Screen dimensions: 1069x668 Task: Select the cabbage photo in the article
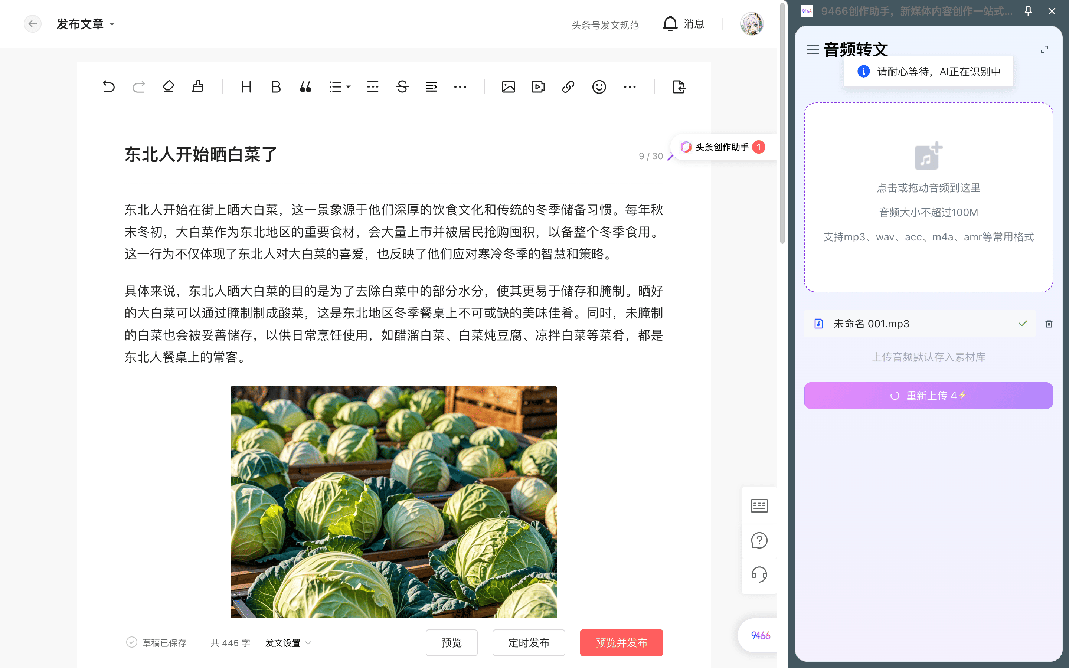(x=393, y=501)
